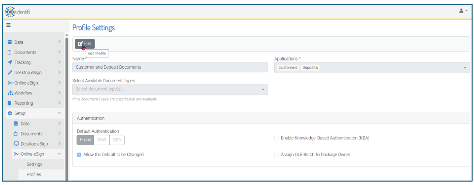Click the Reporting file icon

pyautogui.click(x=10, y=103)
